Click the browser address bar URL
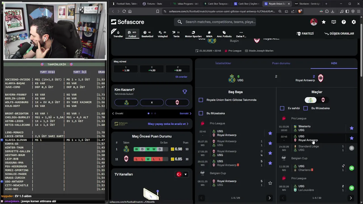The image size is (363, 204). click(222, 11)
